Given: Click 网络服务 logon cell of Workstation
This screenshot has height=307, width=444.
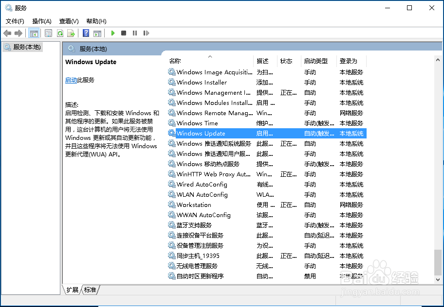Looking at the screenshot, I should 351,205.
